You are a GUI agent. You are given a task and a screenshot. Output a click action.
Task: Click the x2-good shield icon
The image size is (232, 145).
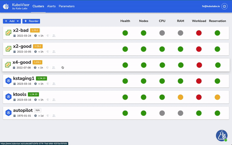pyautogui.click(x=48, y=52)
